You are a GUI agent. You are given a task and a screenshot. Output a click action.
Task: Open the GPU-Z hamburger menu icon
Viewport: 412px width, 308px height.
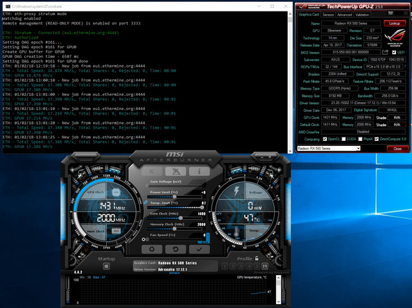tap(406, 13)
